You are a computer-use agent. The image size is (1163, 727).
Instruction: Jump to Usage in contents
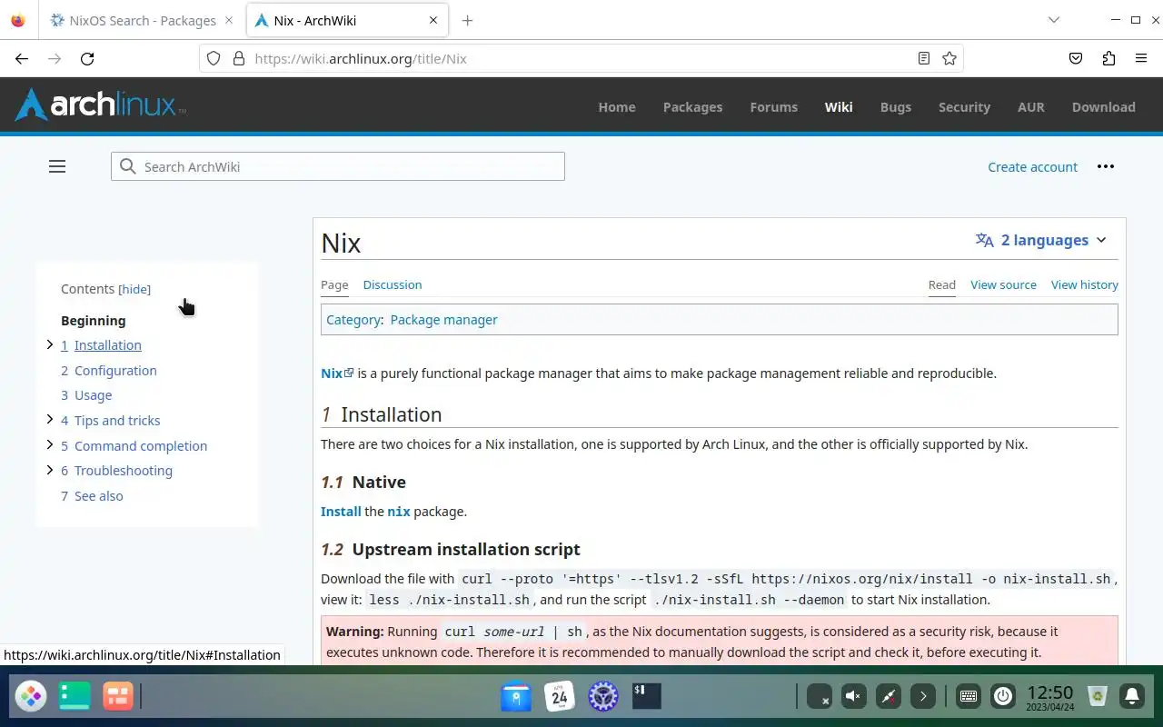94,395
